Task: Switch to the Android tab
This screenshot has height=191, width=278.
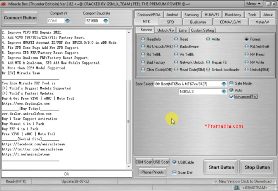Action: pyautogui.click(x=172, y=15)
